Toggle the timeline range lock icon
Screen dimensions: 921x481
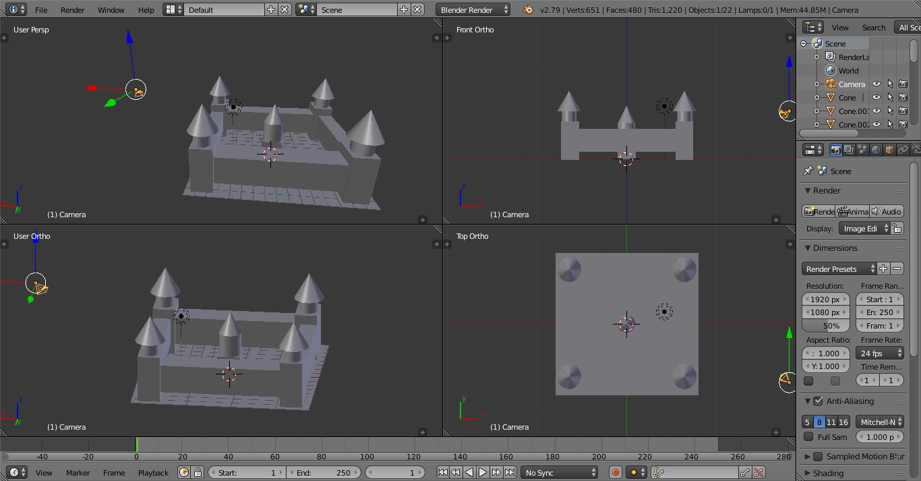pyautogui.click(x=198, y=472)
